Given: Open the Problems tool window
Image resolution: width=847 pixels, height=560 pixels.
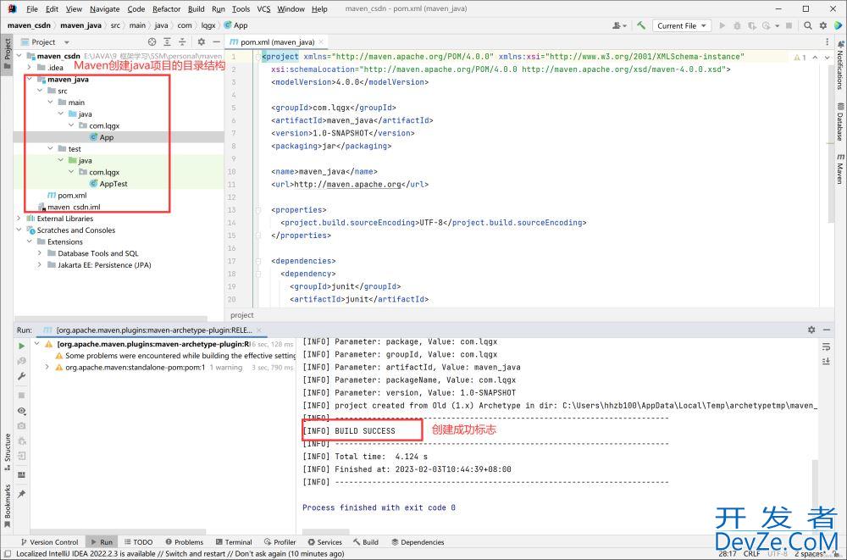Looking at the screenshot, I should [184, 541].
